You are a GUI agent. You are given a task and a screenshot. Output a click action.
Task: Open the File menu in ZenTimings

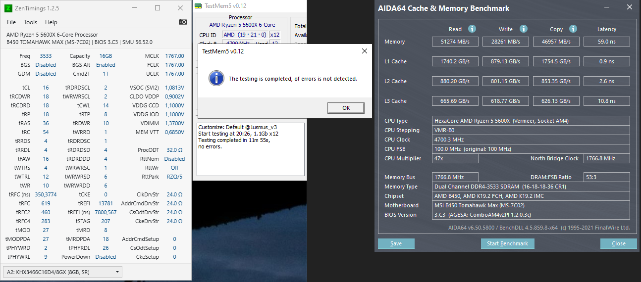[11, 22]
